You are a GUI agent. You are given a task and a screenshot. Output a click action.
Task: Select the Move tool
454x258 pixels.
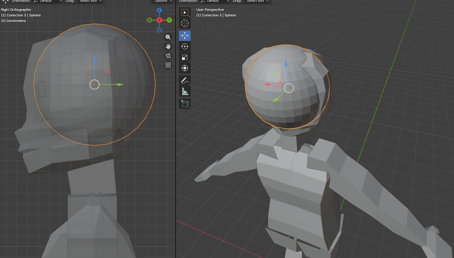pos(185,36)
